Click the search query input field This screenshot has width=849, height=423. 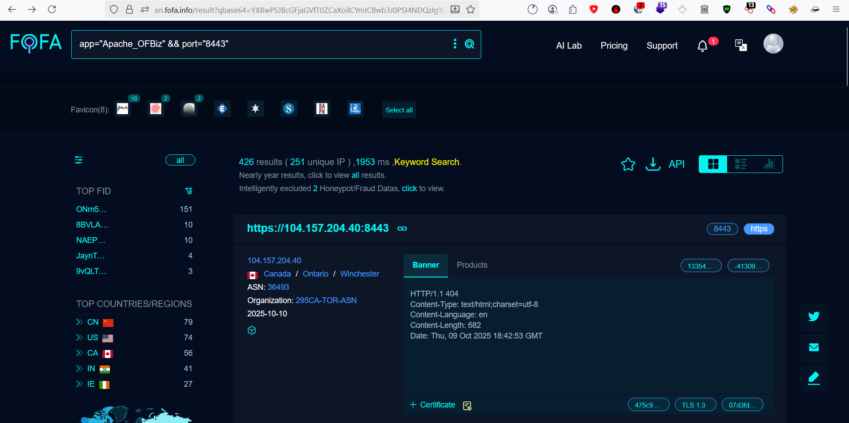point(261,44)
